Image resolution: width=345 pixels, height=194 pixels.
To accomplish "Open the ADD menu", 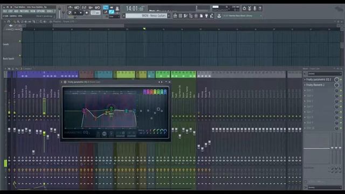I will tap(16, 11).
